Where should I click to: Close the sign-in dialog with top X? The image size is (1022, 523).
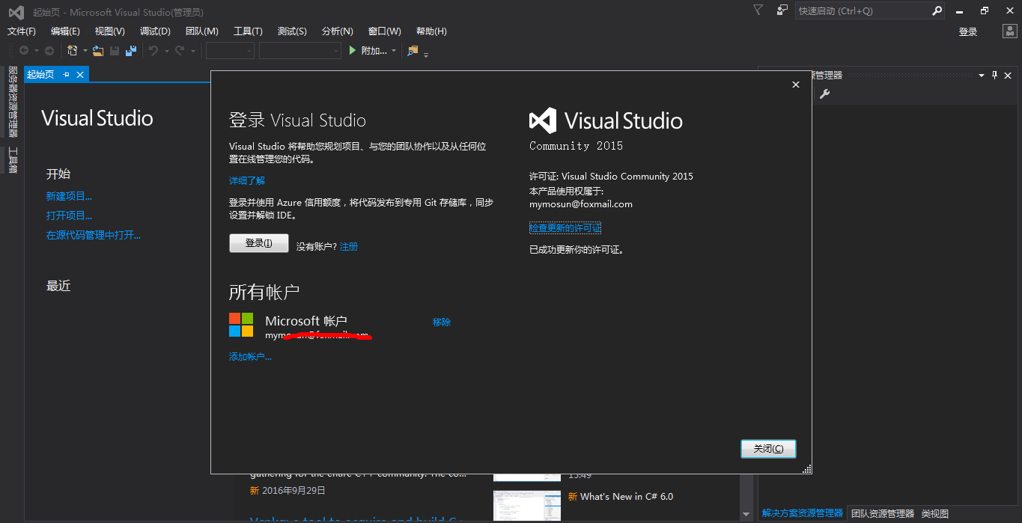click(x=796, y=85)
